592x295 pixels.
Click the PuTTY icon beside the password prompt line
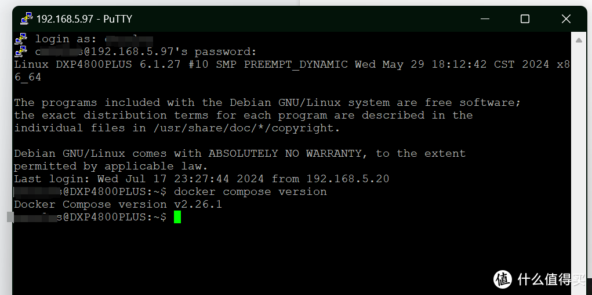21,52
